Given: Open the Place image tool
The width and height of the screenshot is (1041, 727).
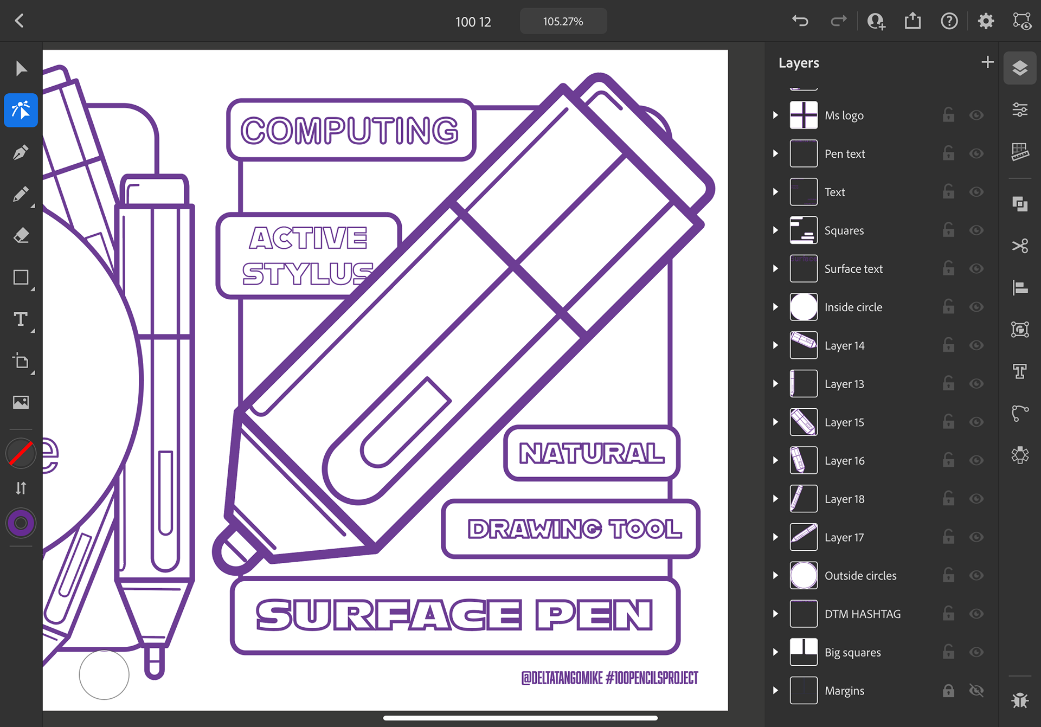Looking at the screenshot, I should 21,402.
